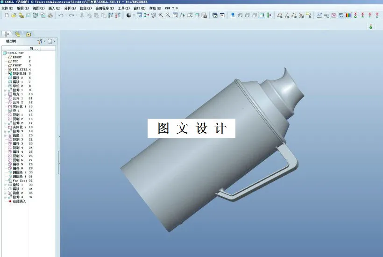Open the folder browser tab
The width and height of the screenshot is (383, 257).
(18, 34)
